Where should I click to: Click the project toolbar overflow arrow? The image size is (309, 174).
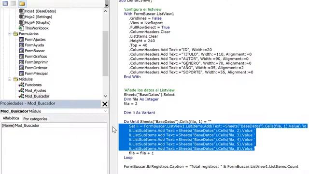click(107, 3)
